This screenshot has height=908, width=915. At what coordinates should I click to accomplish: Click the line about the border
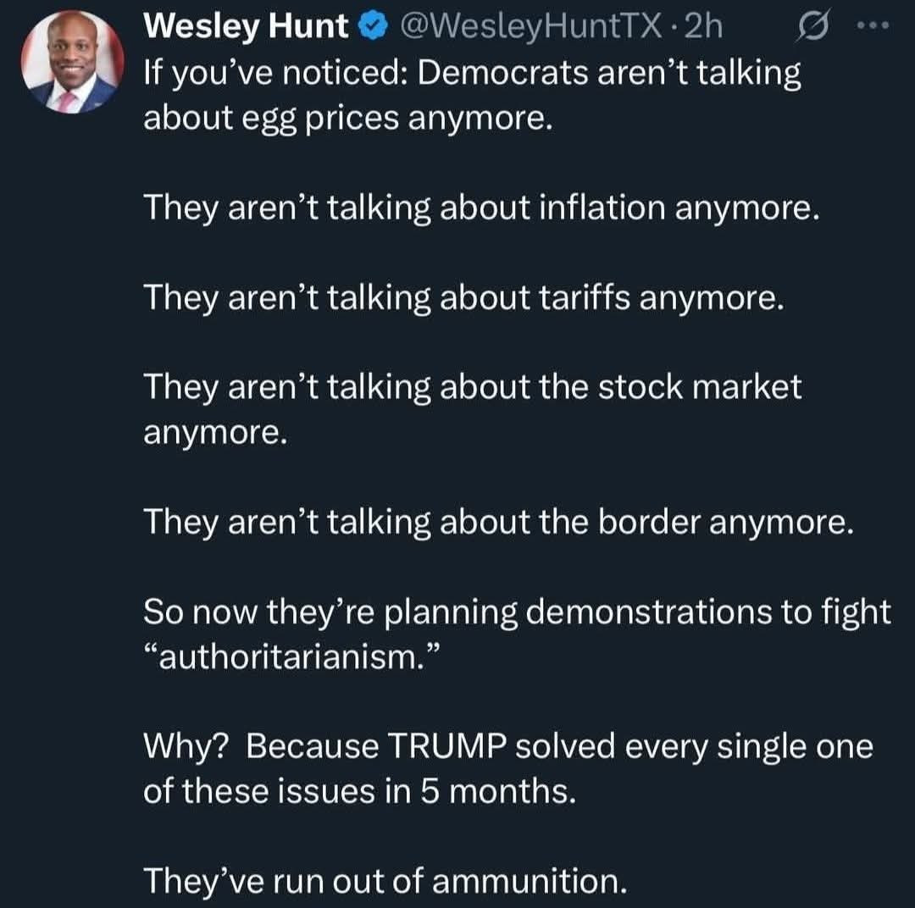coord(496,522)
